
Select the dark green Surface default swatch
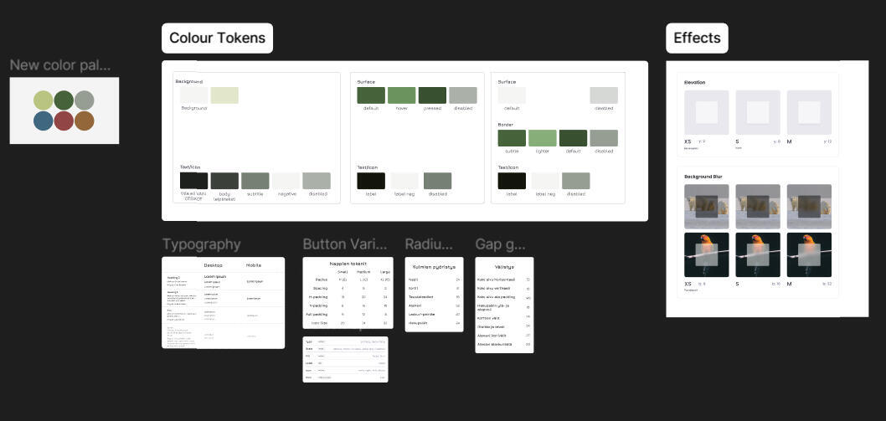[371, 95]
